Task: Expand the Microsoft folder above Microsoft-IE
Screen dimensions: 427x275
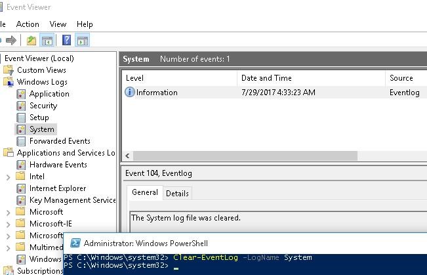Action: [x=8, y=212]
